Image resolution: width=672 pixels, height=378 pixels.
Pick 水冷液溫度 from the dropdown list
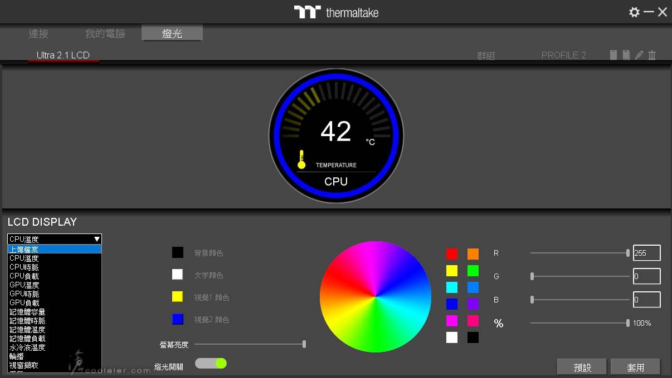[27, 347]
